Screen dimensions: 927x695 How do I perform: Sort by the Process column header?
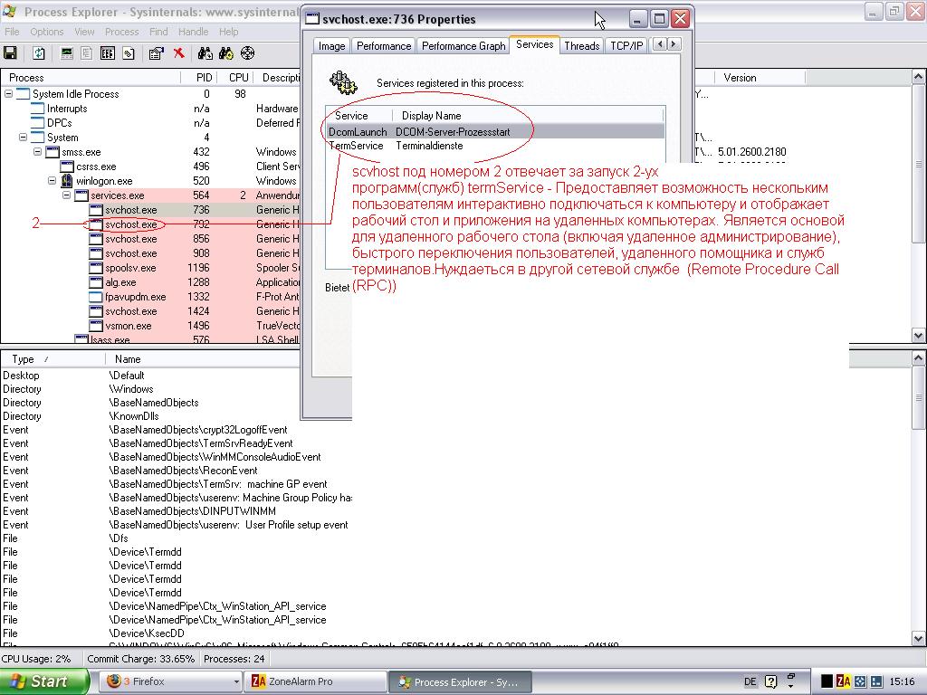(91, 78)
